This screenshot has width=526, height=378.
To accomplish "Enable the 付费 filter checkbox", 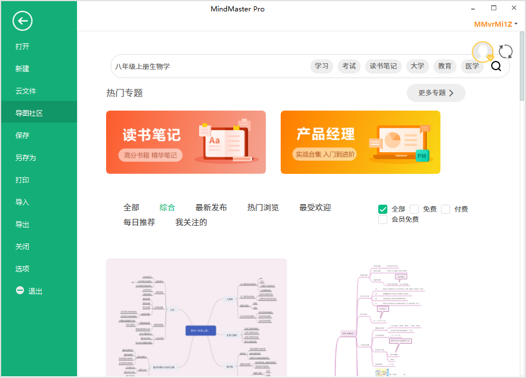I will [446, 209].
